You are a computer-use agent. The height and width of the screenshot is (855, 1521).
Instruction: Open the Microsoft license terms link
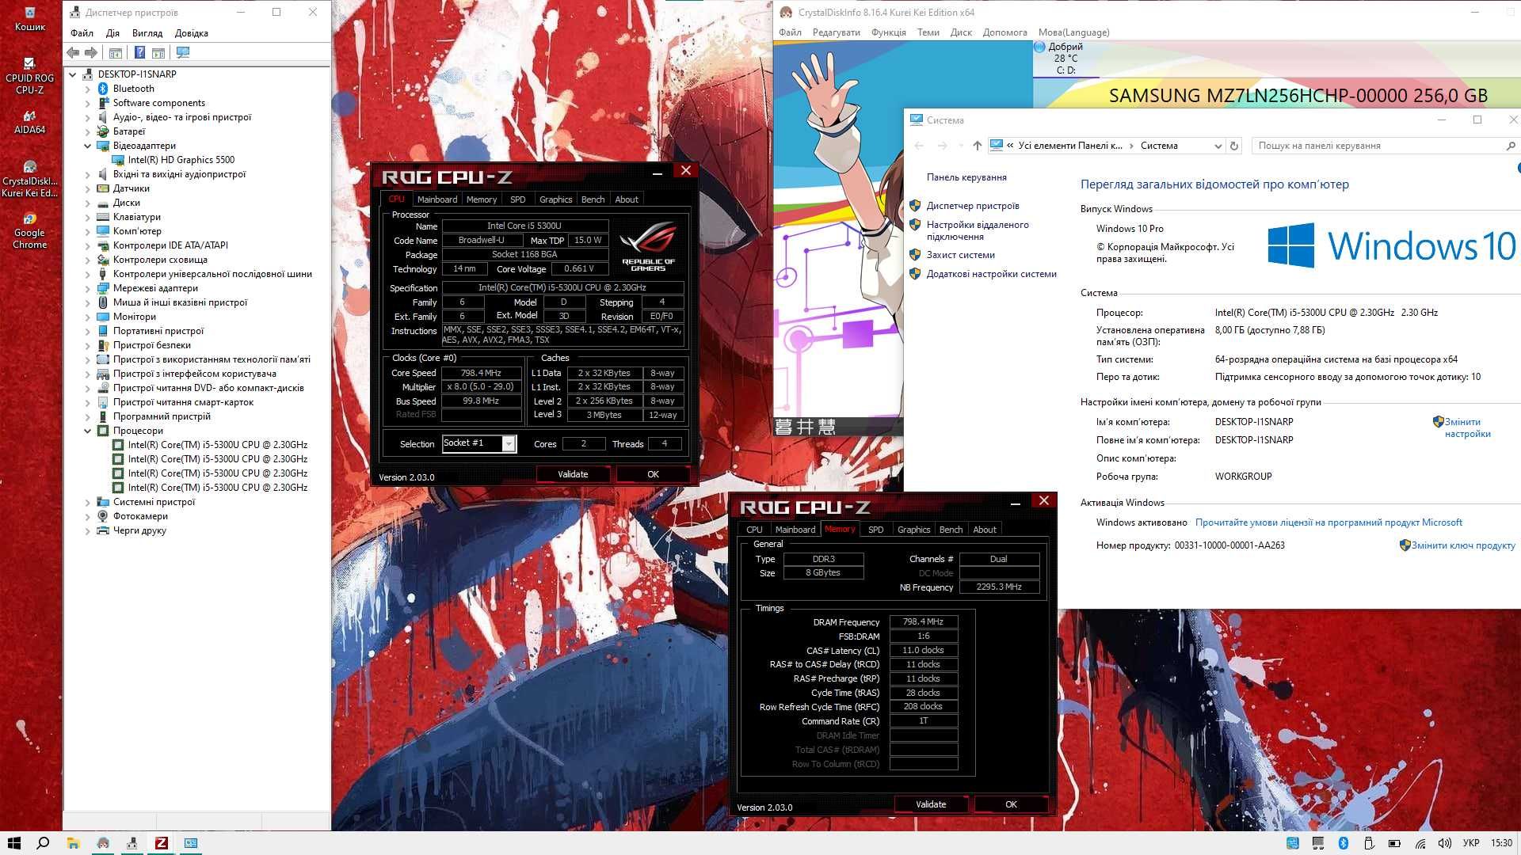(x=1328, y=522)
